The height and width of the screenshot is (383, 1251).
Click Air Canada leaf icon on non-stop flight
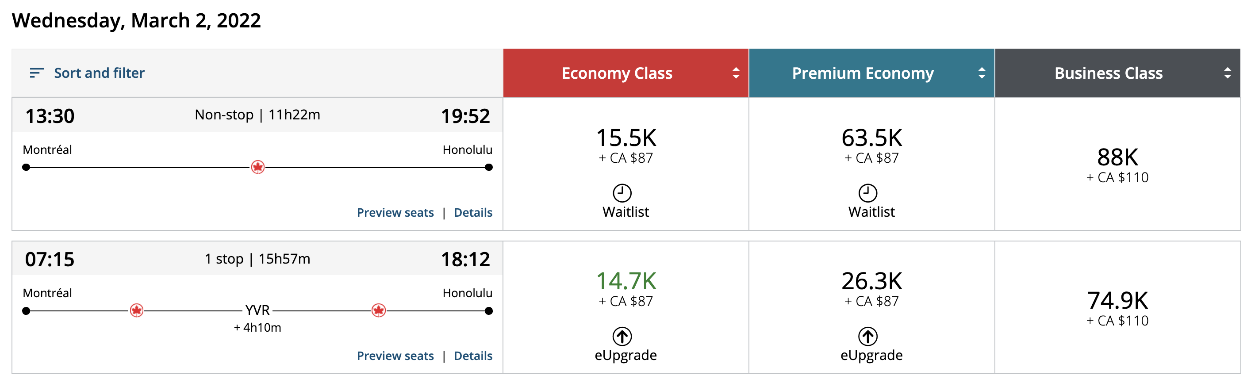point(257,167)
